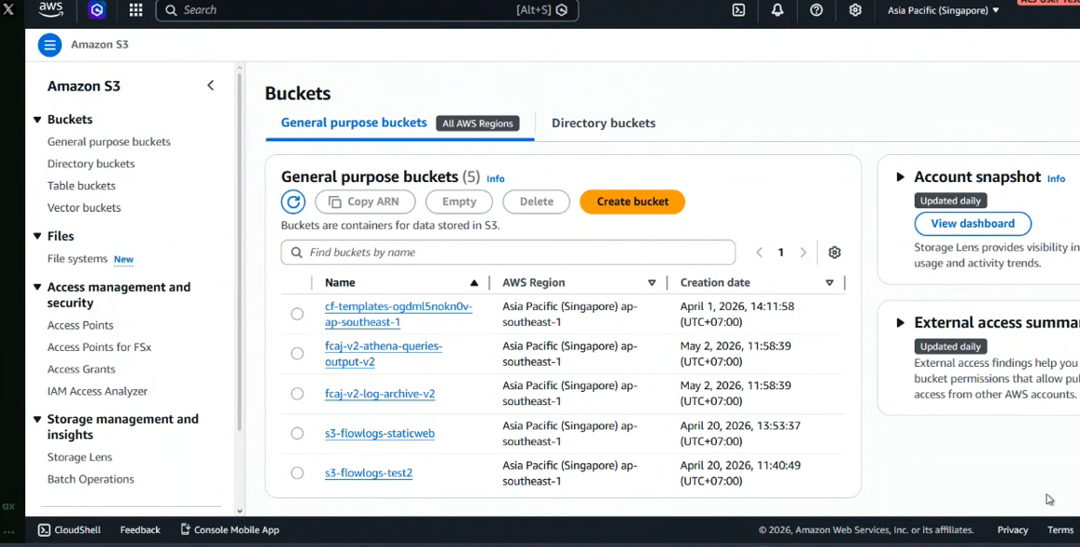
Task: Open the services grid menu icon
Action: (135, 10)
